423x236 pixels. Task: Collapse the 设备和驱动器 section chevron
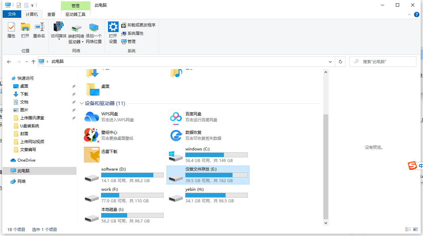click(81, 103)
